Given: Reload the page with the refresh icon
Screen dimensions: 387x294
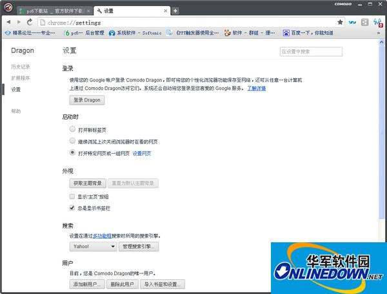Looking at the screenshot, I should point(30,22).
